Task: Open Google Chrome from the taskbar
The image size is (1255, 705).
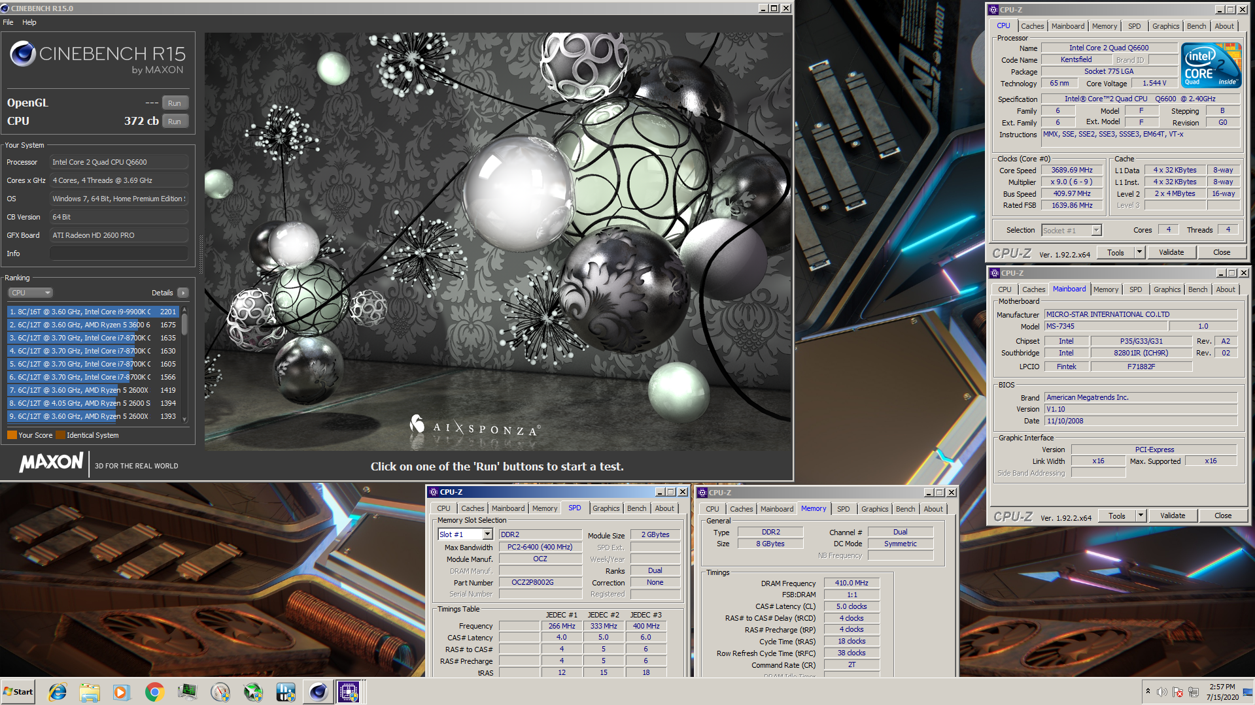Action: coord(154,692)
